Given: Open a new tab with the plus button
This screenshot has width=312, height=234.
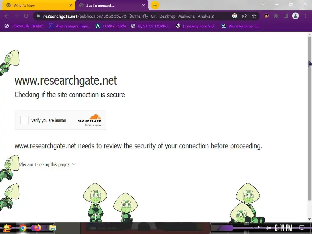Looking at the screenshot, I should pyautogui.click(x=155, y=5).
